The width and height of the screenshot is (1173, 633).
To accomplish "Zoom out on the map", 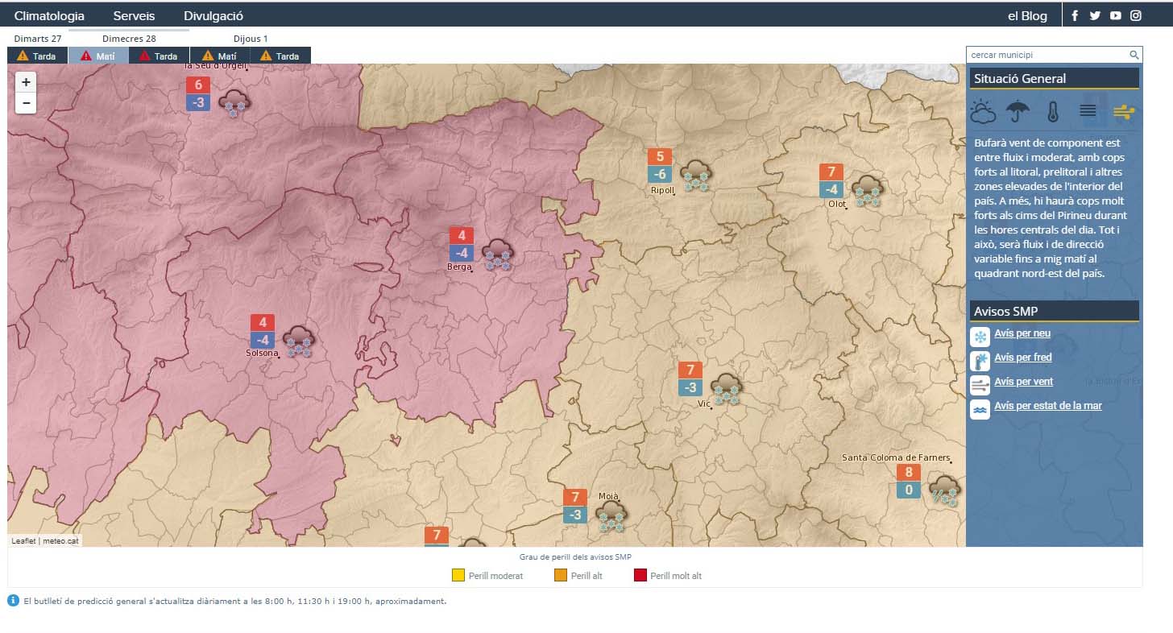I will coord(26,103).
